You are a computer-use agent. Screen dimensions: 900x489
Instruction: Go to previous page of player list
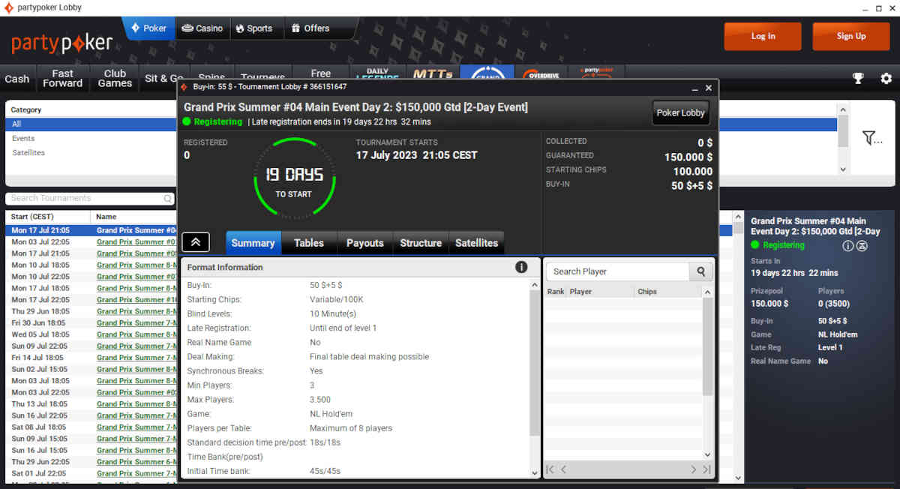coord(564,469)
